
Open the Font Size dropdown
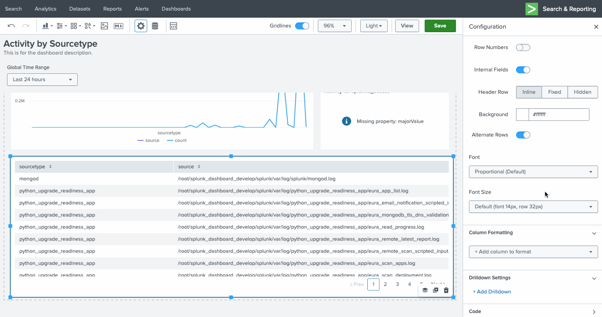pos(533,207)
